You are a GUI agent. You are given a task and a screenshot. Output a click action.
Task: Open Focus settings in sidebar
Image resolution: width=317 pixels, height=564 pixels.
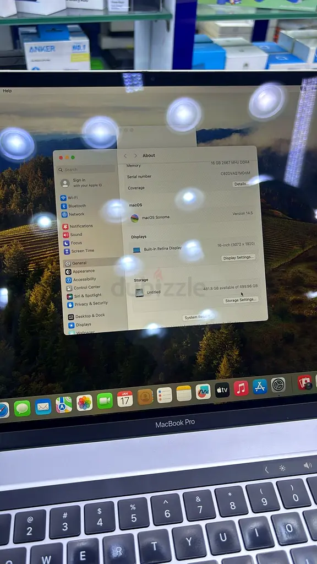click(73, 243)
